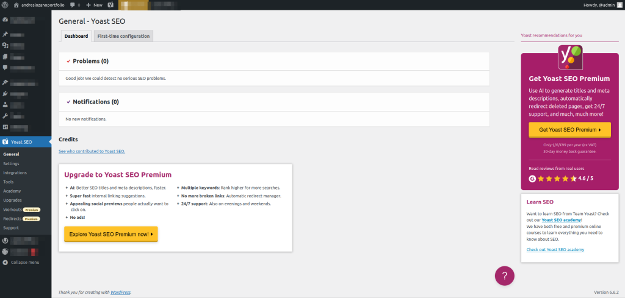Viewport: 625px width, 298px height.
Task: Open Academy submenu item
Action: 12,191
